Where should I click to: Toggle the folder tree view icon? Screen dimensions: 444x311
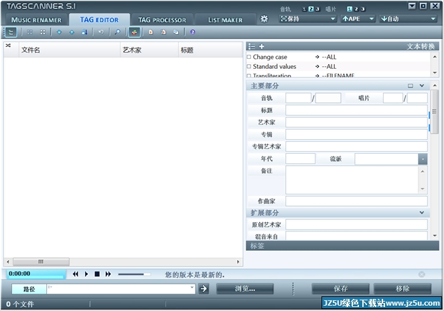pos(11,32)
